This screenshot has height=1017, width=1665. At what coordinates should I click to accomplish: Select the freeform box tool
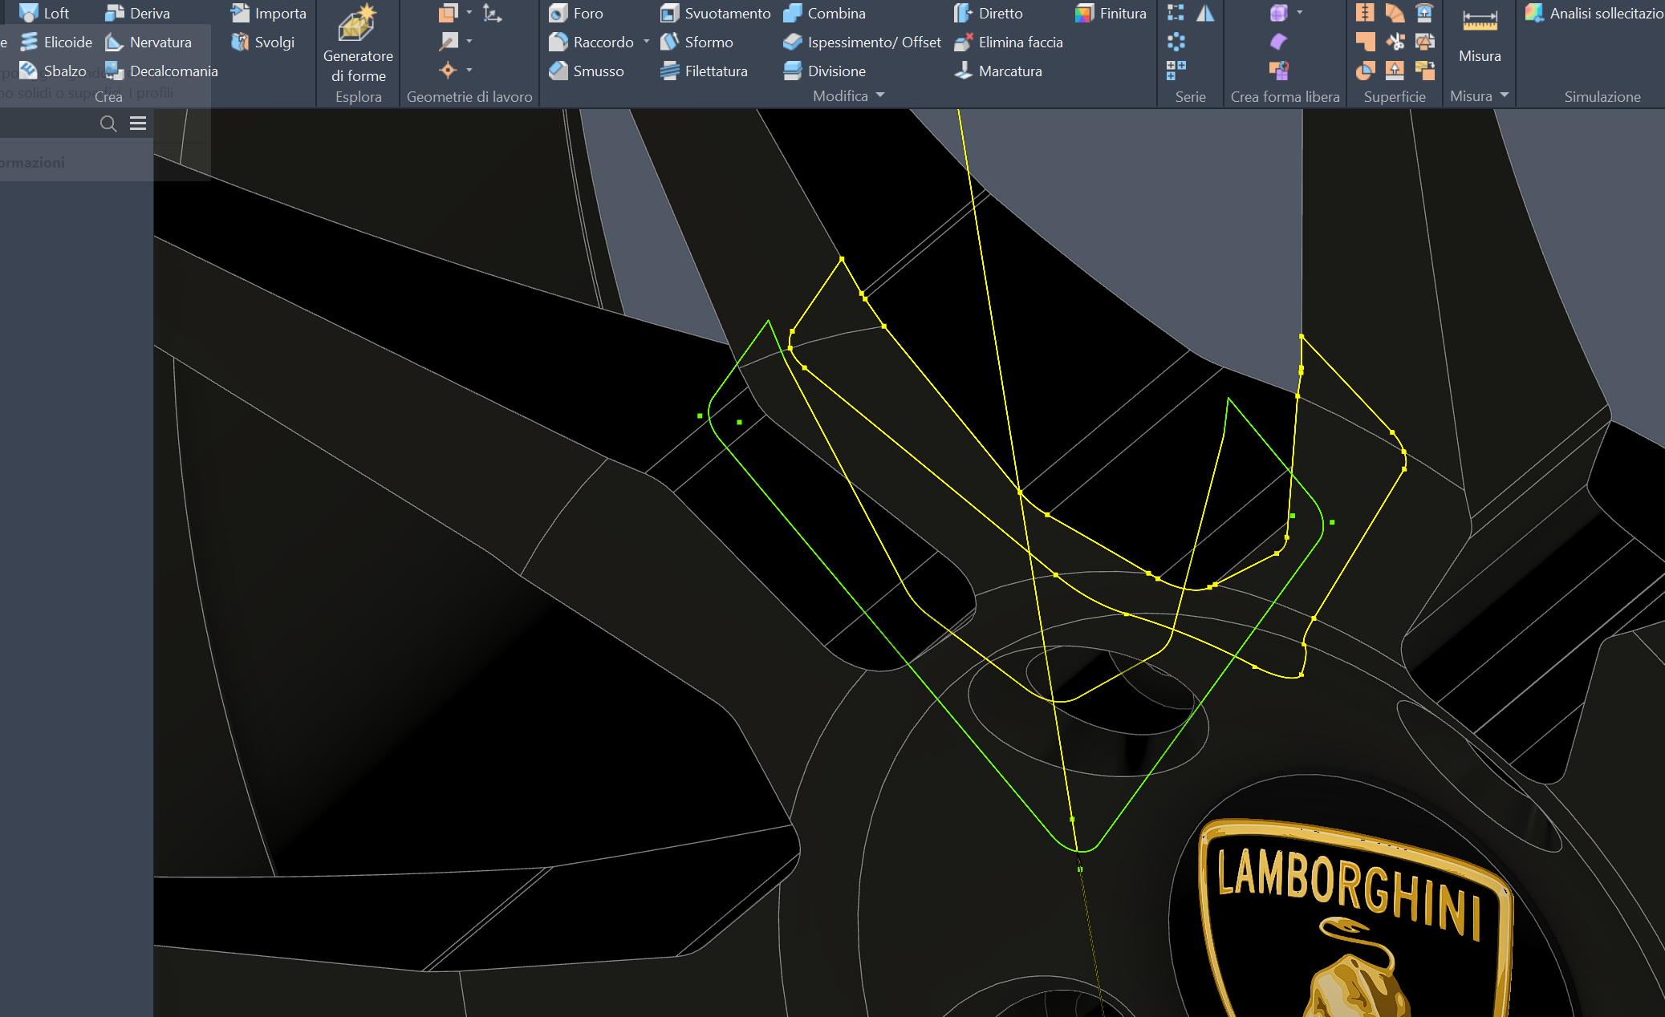(x=1279, y=13)
